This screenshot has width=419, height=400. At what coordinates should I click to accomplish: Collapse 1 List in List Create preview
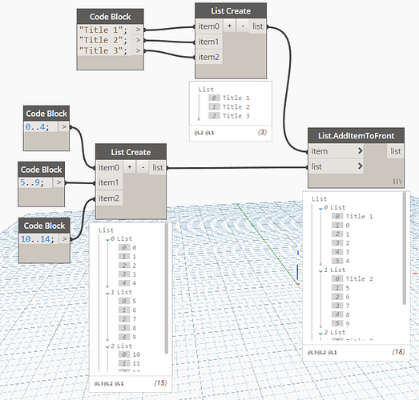107,294
